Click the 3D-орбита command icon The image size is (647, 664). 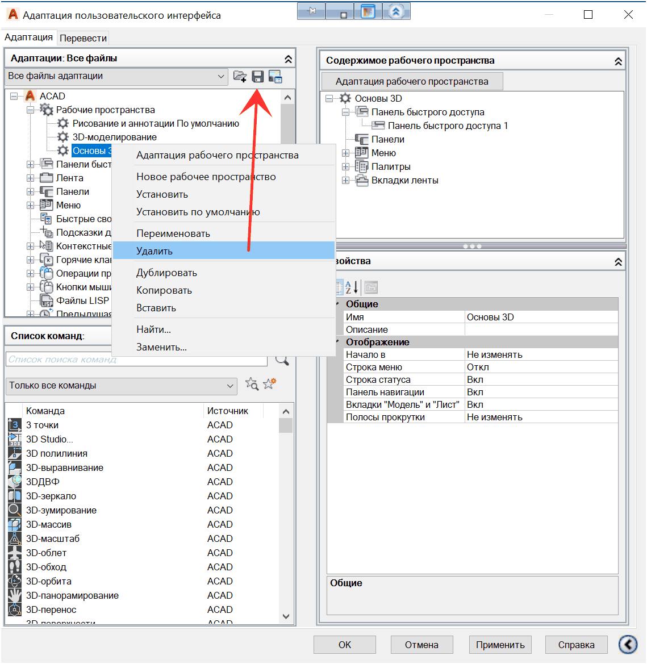tap(15, 581)
